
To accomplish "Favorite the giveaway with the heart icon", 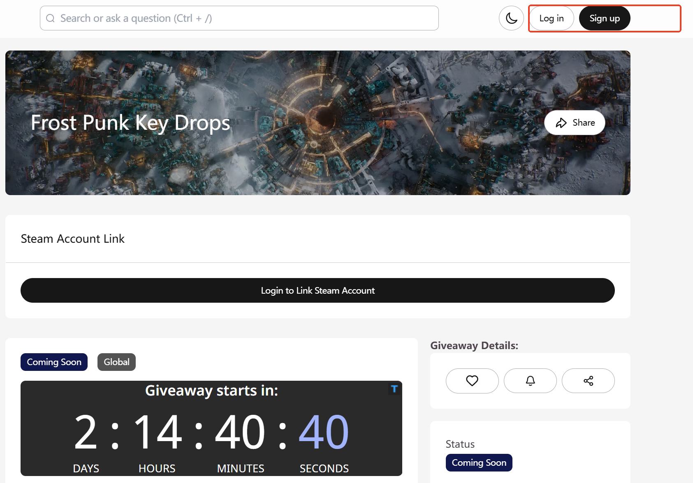I will [472, 381].
